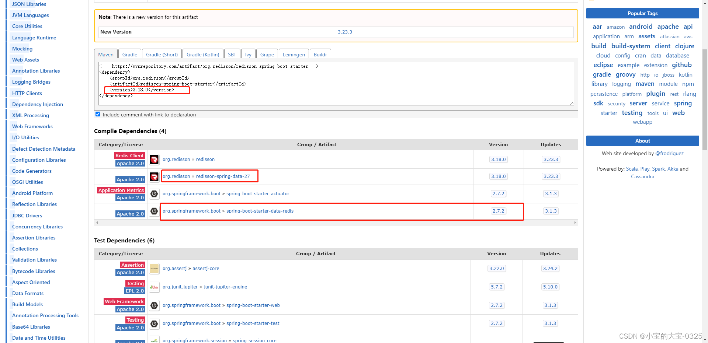Open the Scala powered-by link
The width and height of the screenshot is (708, 343).
click(x=632, y=169)
